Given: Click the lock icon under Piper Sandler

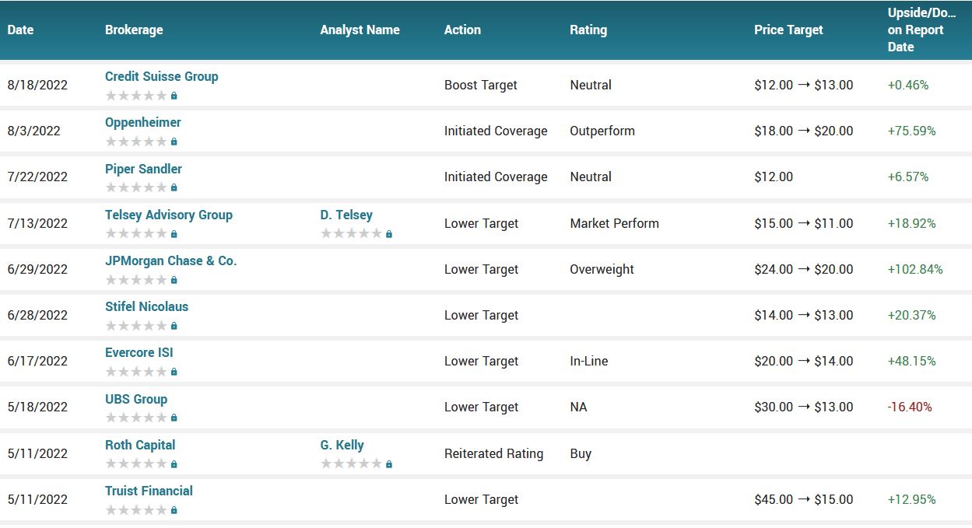Looking at the screenshot, I should pyautogui.click(x=174, y=187).
